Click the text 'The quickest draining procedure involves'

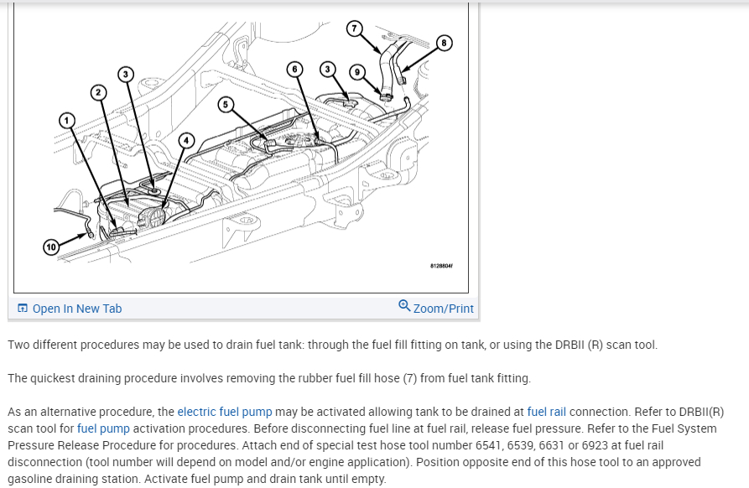pos(116,378)
